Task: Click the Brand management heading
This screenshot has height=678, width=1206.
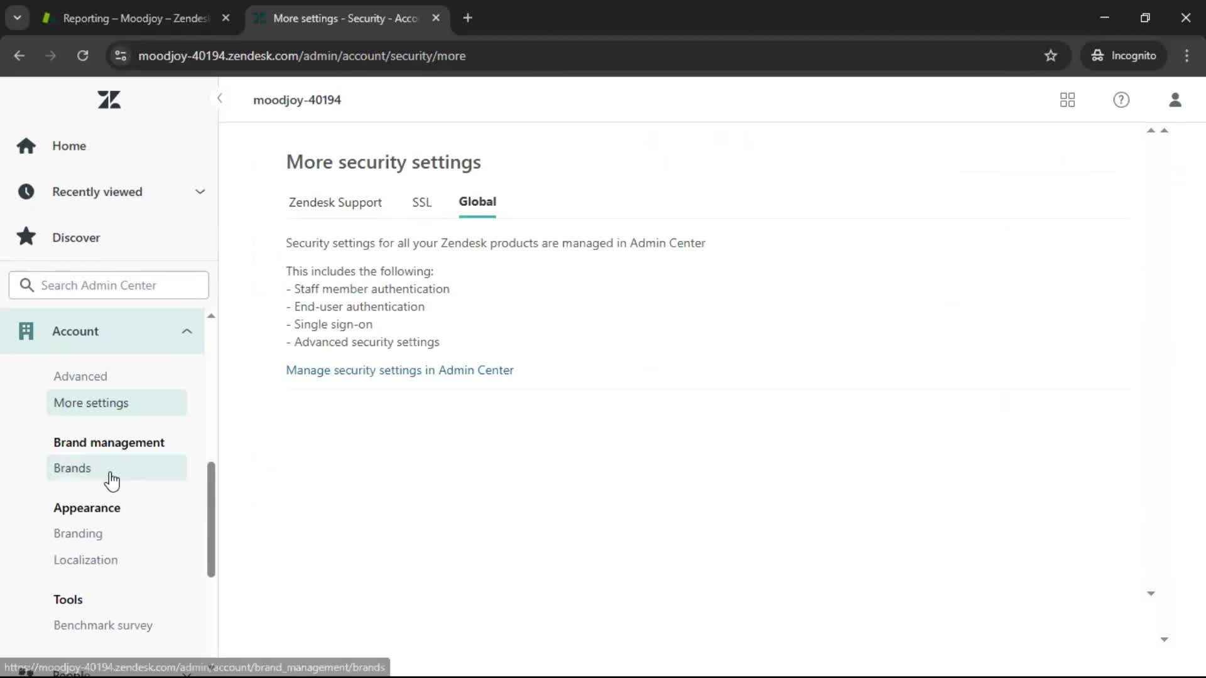Action: (x=109, y=443)
